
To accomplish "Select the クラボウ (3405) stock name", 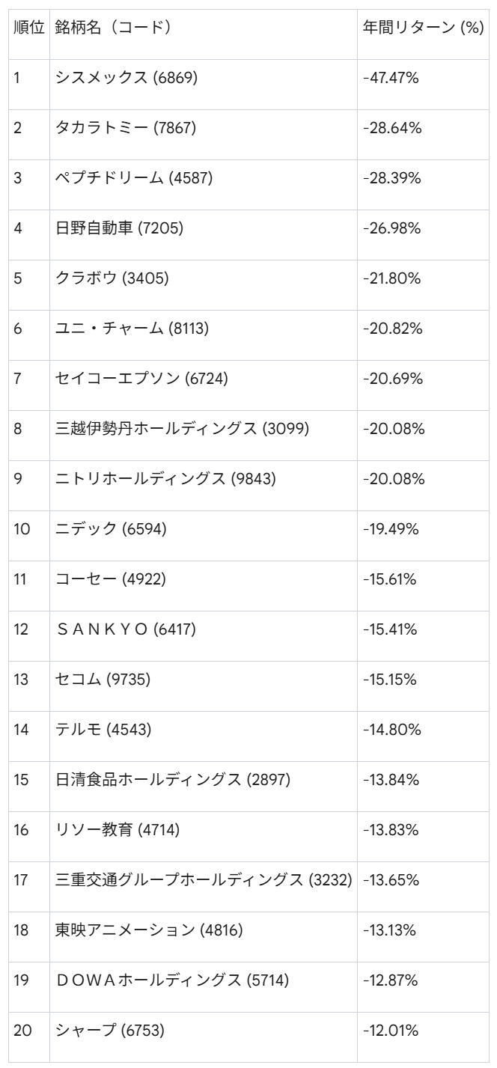I will coord(112,278).
